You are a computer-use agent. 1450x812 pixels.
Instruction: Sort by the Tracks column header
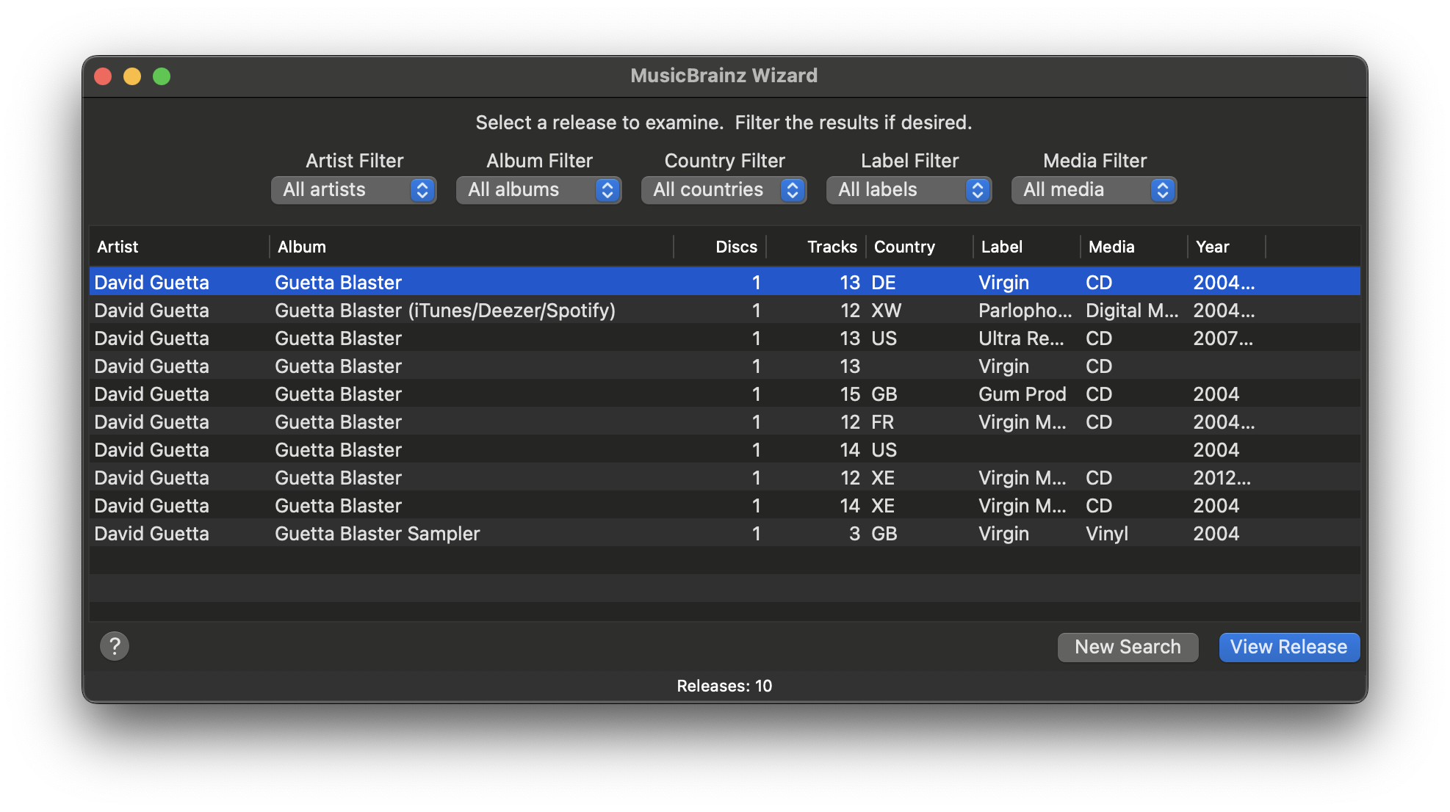click(x=816, y=247)
